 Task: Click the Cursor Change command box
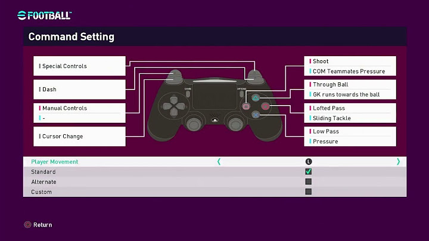click(x=79, y=137)
